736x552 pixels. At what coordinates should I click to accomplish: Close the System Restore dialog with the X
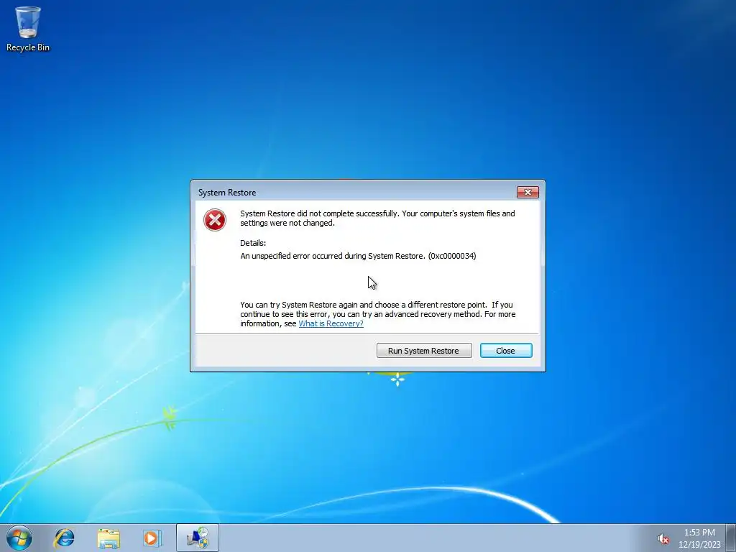pyautogui.click(x=528, y=192)
